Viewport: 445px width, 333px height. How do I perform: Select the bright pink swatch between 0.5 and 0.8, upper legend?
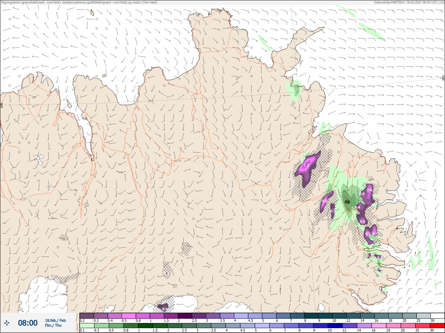(x=129, y=316)
